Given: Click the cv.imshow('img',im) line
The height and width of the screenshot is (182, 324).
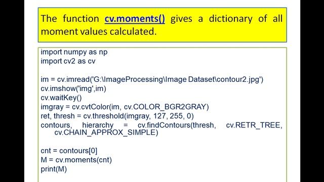Looking at the screenshot, I should 73,88.
